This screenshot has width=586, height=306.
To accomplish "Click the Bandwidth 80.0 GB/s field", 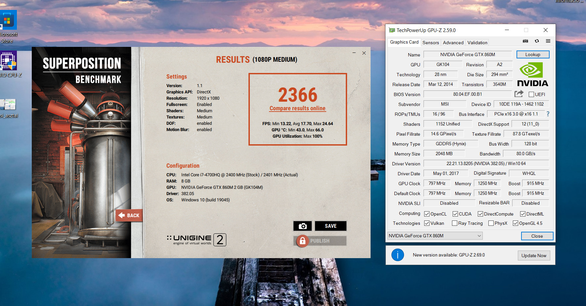I will 526,153.
